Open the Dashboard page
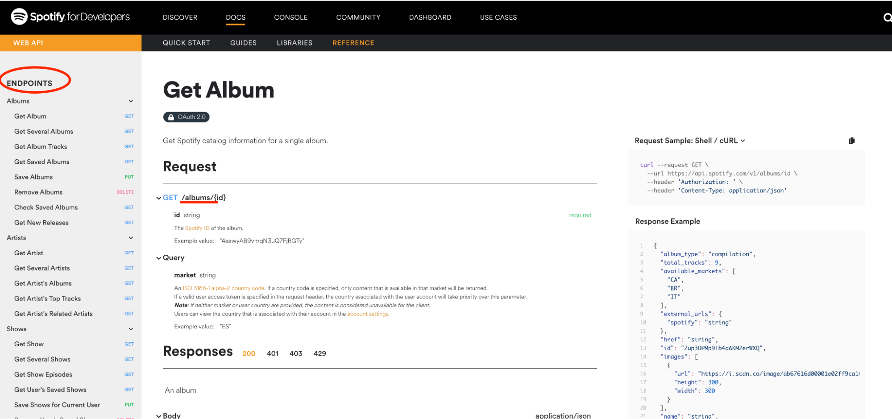This screenshot has width=892, height=419. point(430,17)
